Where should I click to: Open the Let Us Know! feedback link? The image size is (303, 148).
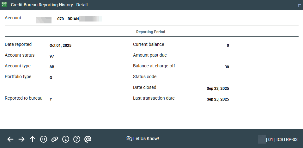click(x=143, y=139)
